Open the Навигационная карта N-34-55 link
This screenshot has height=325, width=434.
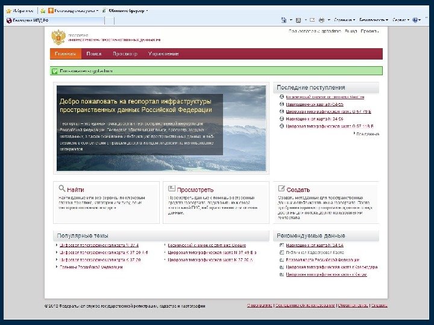pyautogui.click(x=315, y=105)
